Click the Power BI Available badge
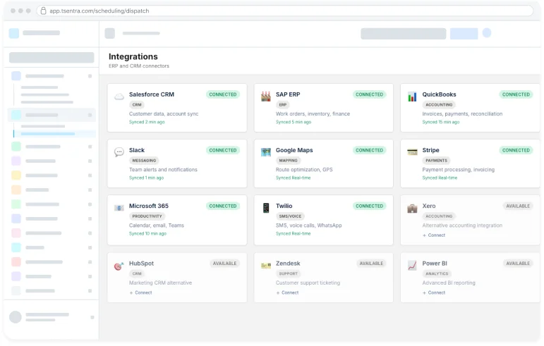This screenshot has height=346, width=544. [x=518, y=264]
